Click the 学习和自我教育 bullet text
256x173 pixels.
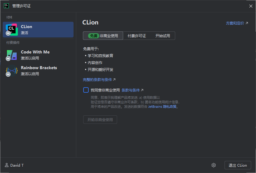click(x=100, y=56)
